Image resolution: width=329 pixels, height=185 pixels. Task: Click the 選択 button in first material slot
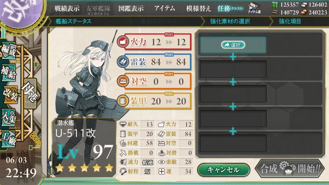[233, 45]
